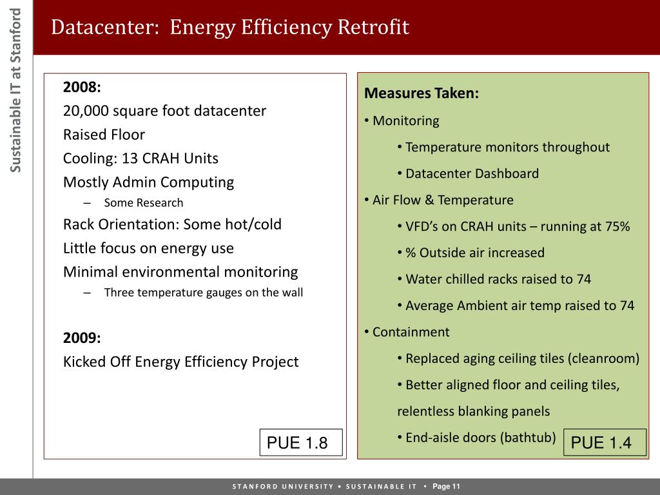
Task: Select 'Temperature monitors throughout' bullet
Action: pyautogui.click(x=503, y=148)
